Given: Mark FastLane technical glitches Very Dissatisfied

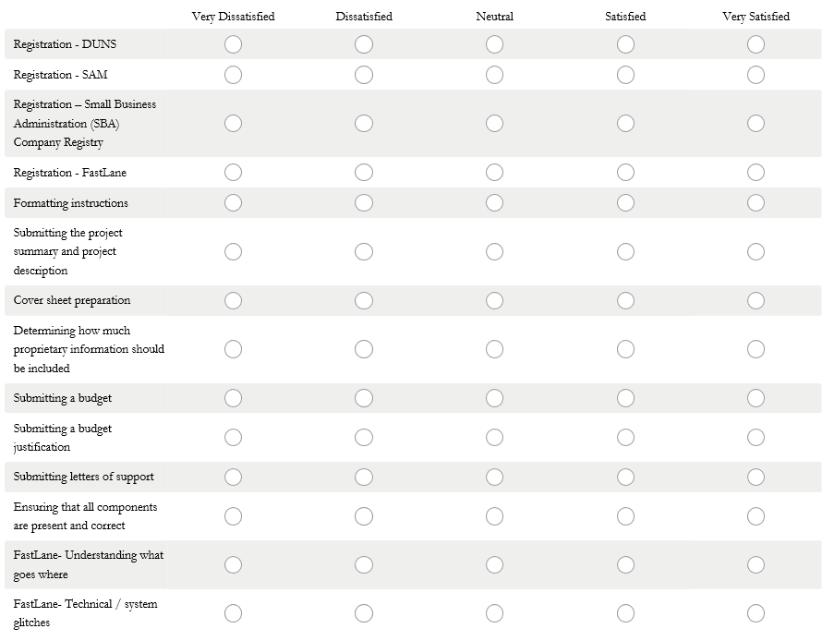Looking at the screenshot, I should point(233,613).
